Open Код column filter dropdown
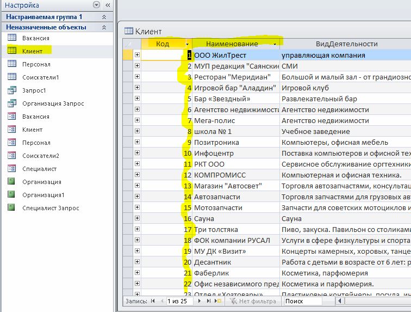 click(x=188, y=44)
